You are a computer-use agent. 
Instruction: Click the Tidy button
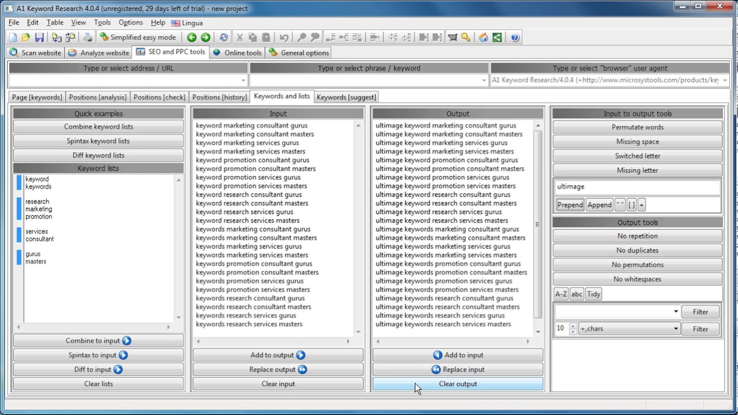(594, 294)
